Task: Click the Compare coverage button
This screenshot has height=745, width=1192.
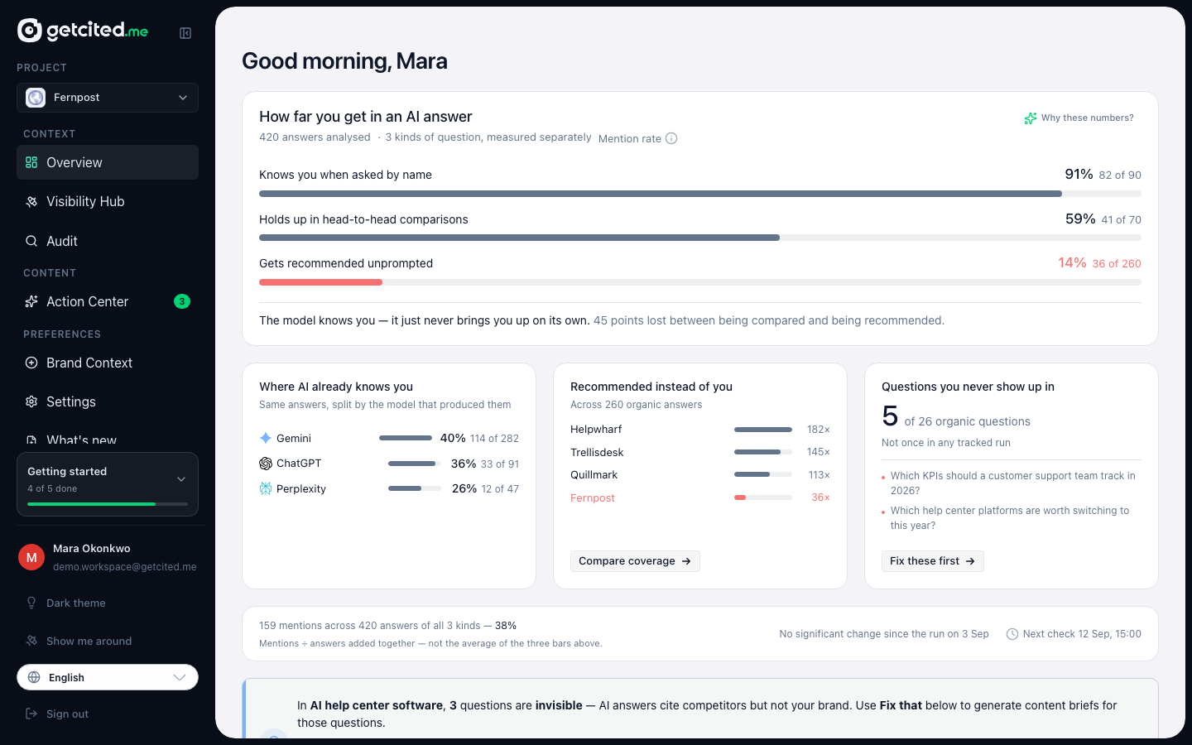Action: pos(635,561)
